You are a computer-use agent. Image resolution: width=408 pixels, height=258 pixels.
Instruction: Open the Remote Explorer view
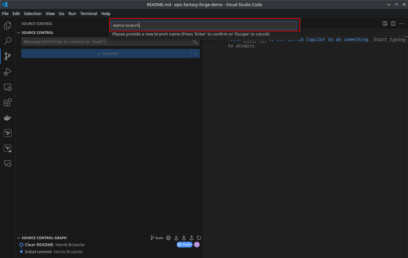pyautogui.click(x=8, y=87)
